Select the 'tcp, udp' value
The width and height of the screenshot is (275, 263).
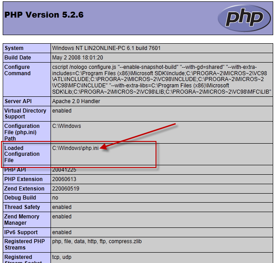[x=62, y=257]
